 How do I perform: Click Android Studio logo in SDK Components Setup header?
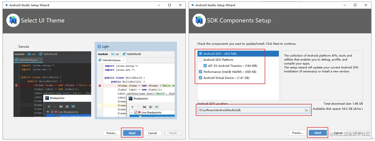(x=199, y=20)
